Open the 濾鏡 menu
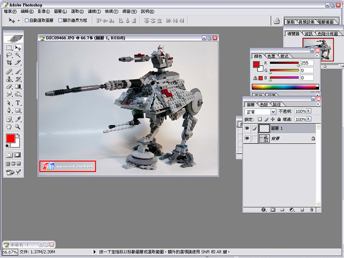Viewport: 344px width, 258px height. pyautogui.click(x=93, y=11)
